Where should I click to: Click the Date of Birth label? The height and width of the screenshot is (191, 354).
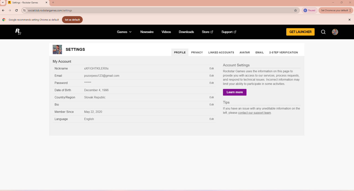pos(63,90)
